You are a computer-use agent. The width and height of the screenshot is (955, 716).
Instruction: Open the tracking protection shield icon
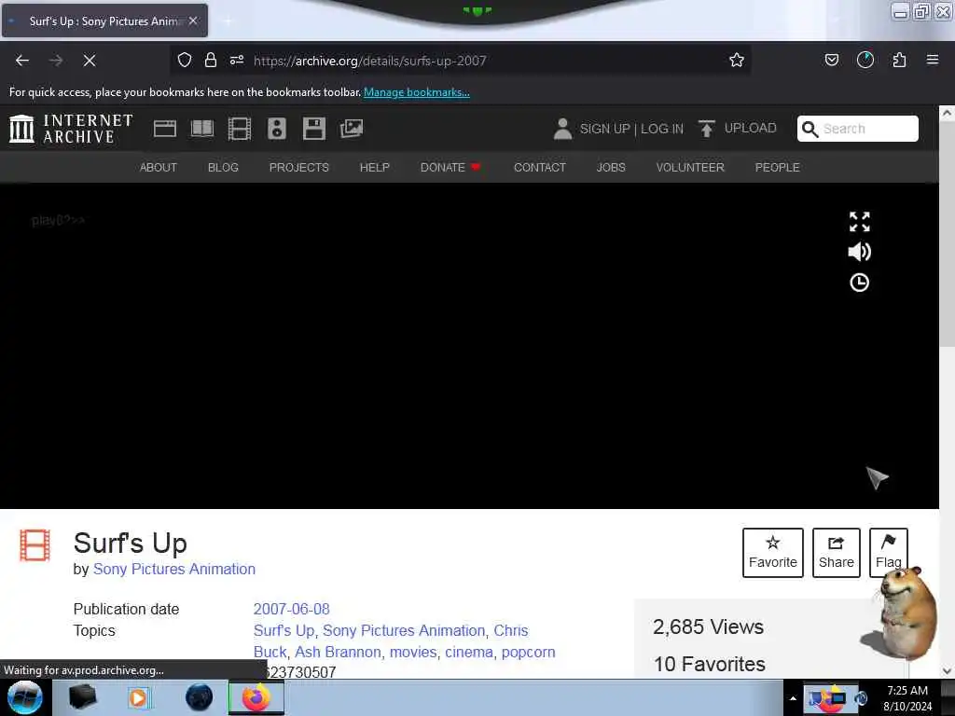pos(185,60)
